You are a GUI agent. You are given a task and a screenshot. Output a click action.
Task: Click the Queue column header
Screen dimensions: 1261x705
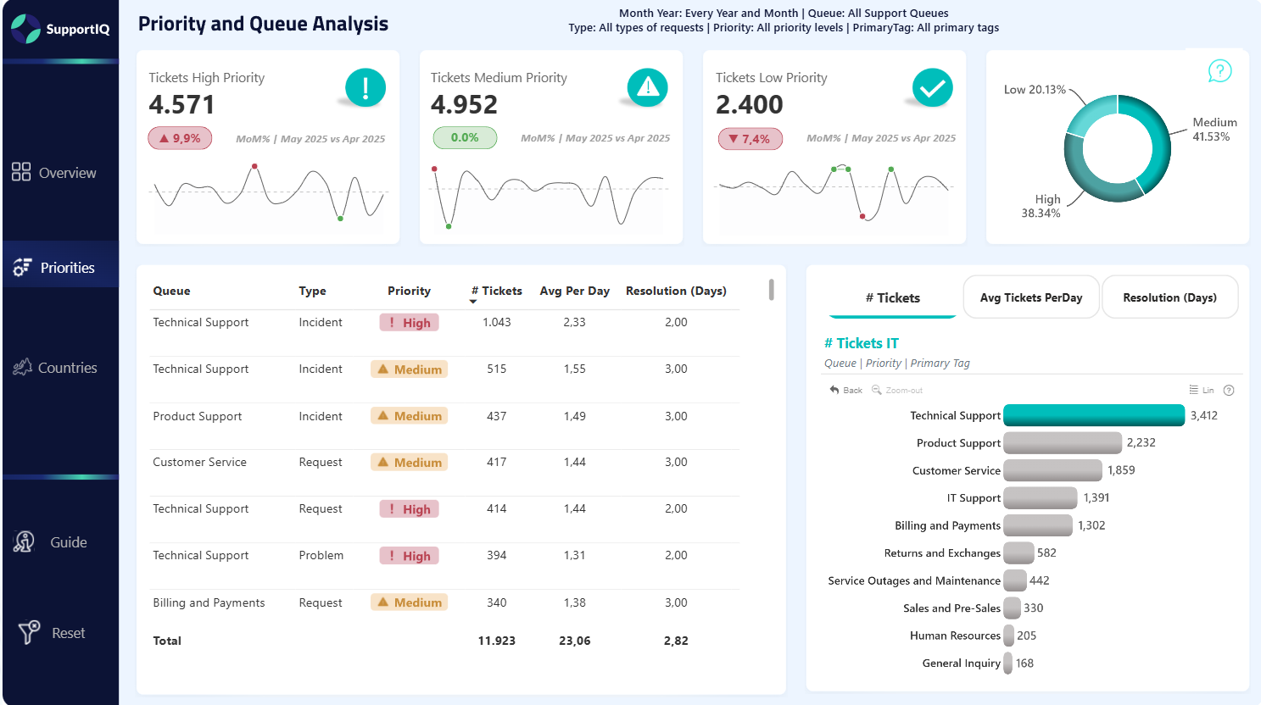(171, 291)
